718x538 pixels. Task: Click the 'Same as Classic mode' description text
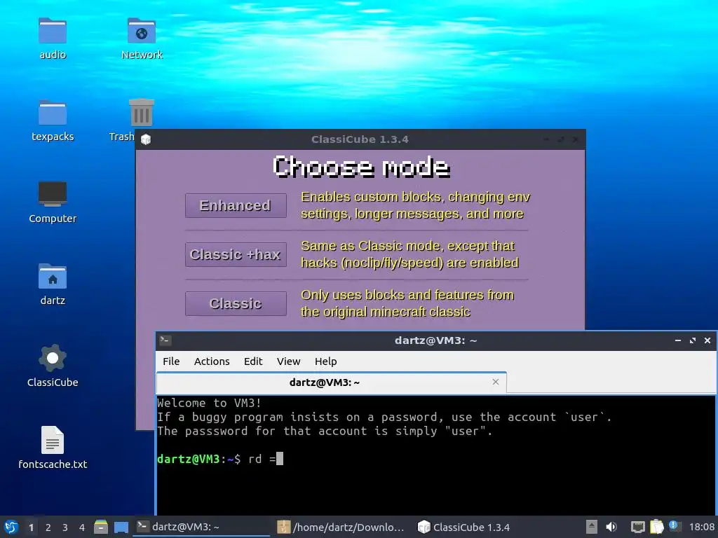[x=409, y=254]
